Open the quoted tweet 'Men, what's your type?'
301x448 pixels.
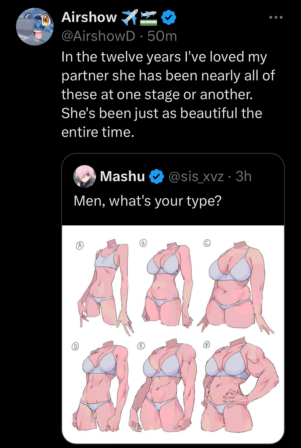[148, 201]
